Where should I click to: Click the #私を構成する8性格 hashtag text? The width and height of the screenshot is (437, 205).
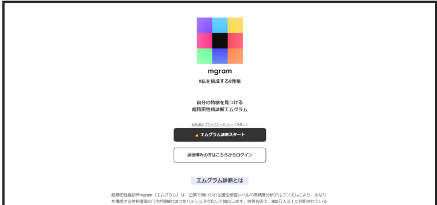click(220, 81)
